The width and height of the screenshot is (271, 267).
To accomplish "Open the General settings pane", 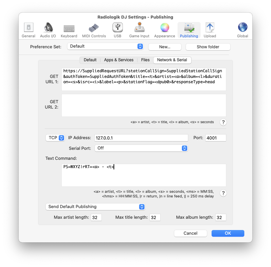I will coord(28,30).
